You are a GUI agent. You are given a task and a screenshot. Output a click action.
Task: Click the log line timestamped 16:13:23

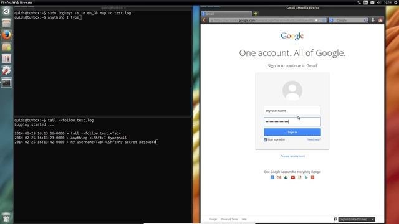click(x=70, y=138)
